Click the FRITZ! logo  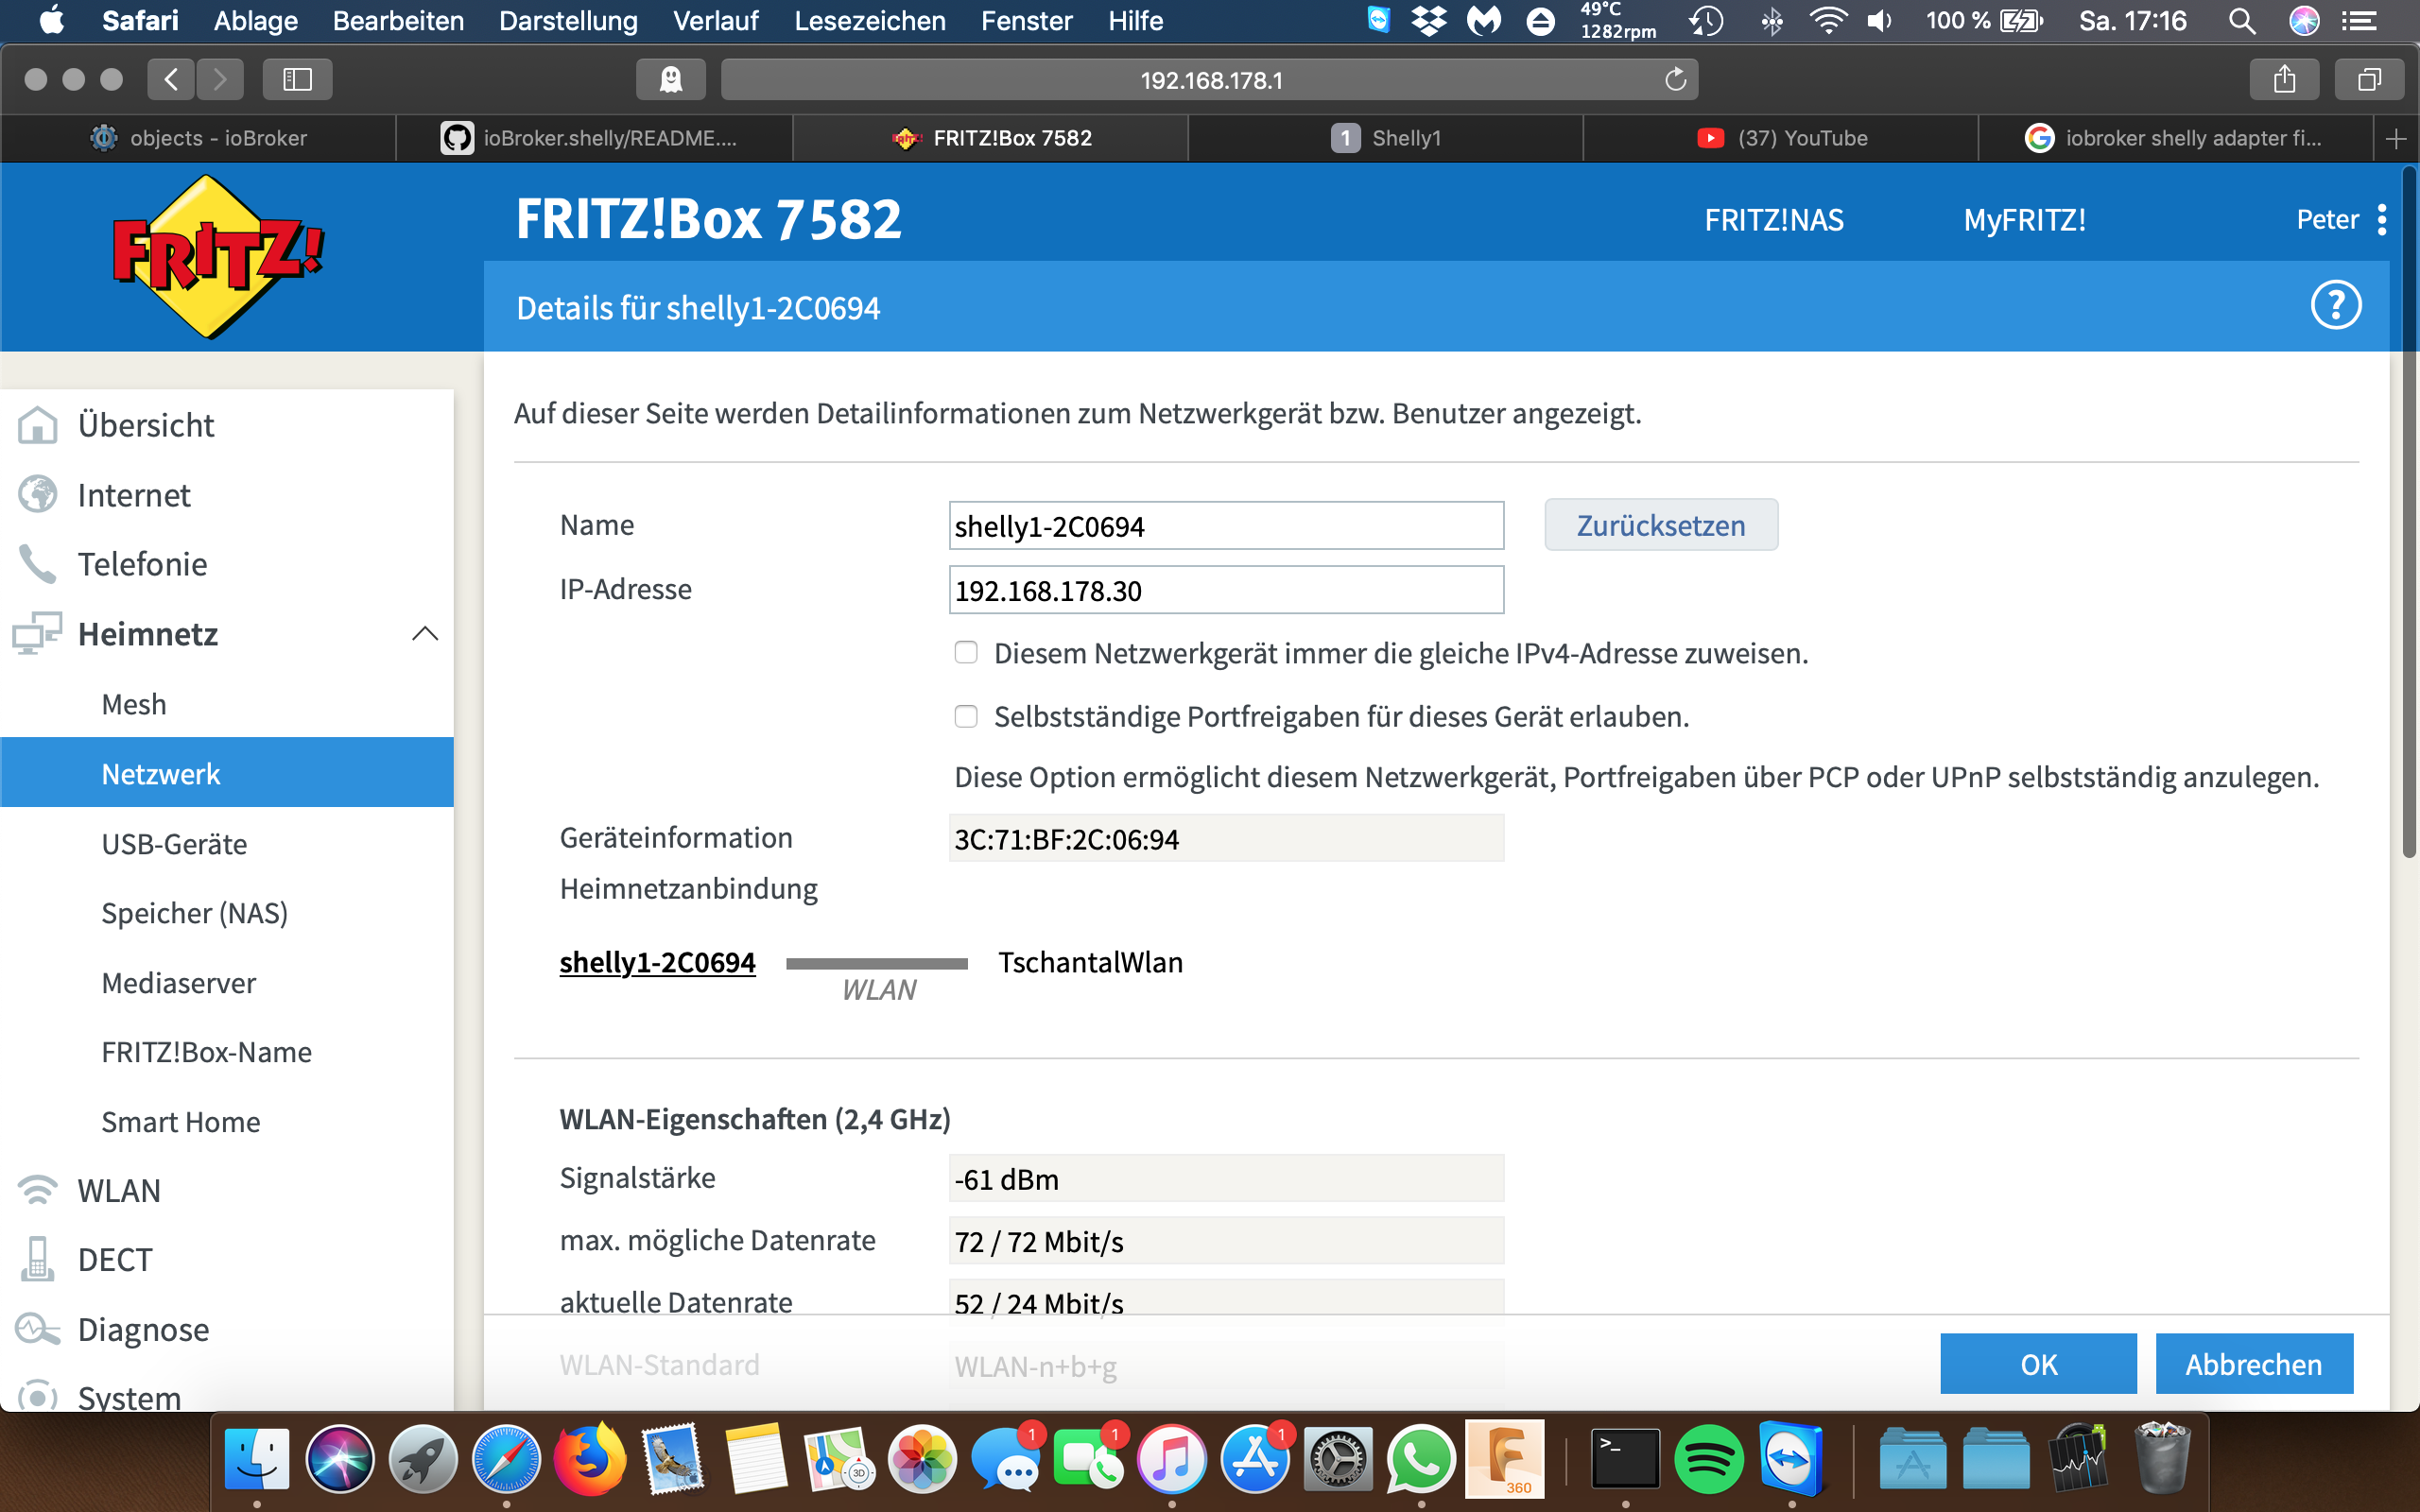click(x=217, y=256)
